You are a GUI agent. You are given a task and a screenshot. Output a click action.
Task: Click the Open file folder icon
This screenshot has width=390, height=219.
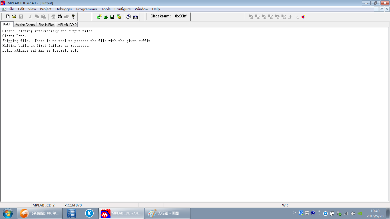tap(14, 17)
